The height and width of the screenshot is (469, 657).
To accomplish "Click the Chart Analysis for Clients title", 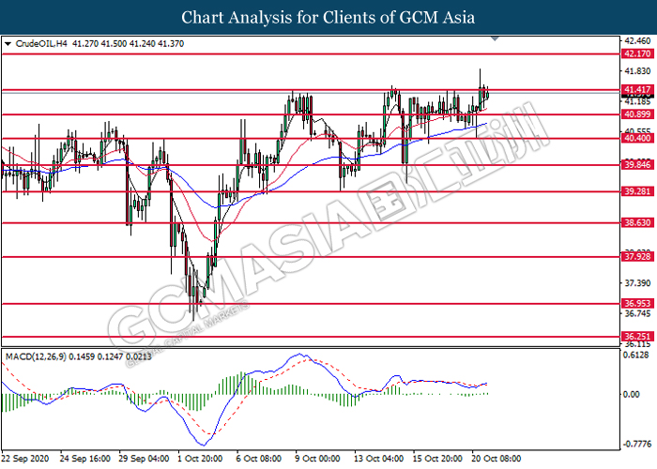I will click(x=328, y=18).
